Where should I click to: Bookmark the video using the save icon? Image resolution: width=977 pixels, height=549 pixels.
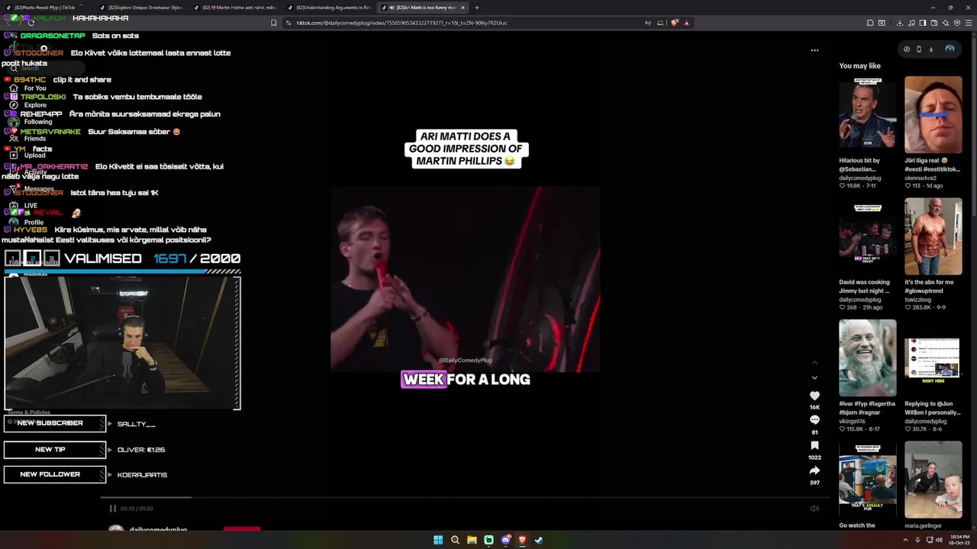pos(814,445)
